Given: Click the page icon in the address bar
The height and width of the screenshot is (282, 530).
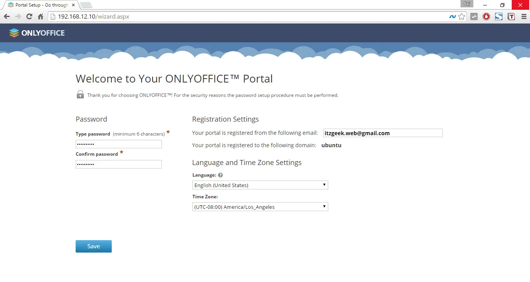Looking at the screenshot, I should 53,17.
